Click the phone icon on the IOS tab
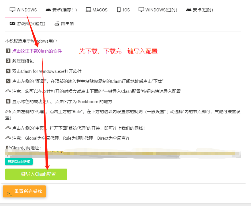Screen dimensions: 251x206 (x=119, y=10)
